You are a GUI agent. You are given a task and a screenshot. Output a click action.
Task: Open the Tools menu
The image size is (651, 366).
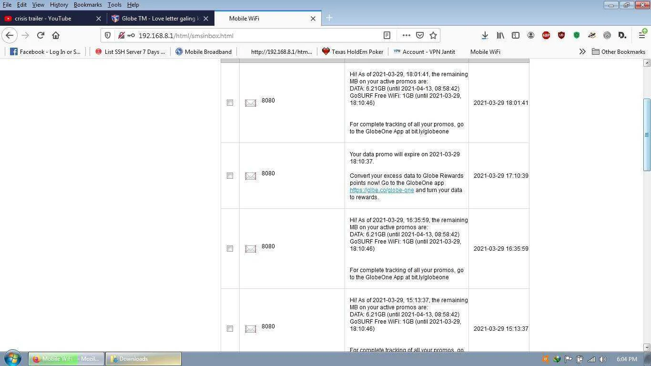[x=114, y=4]
